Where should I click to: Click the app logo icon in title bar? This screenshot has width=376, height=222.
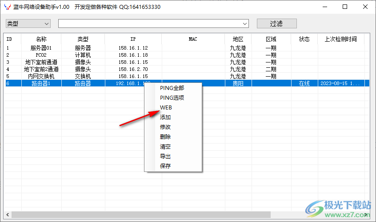click(8, 7)
